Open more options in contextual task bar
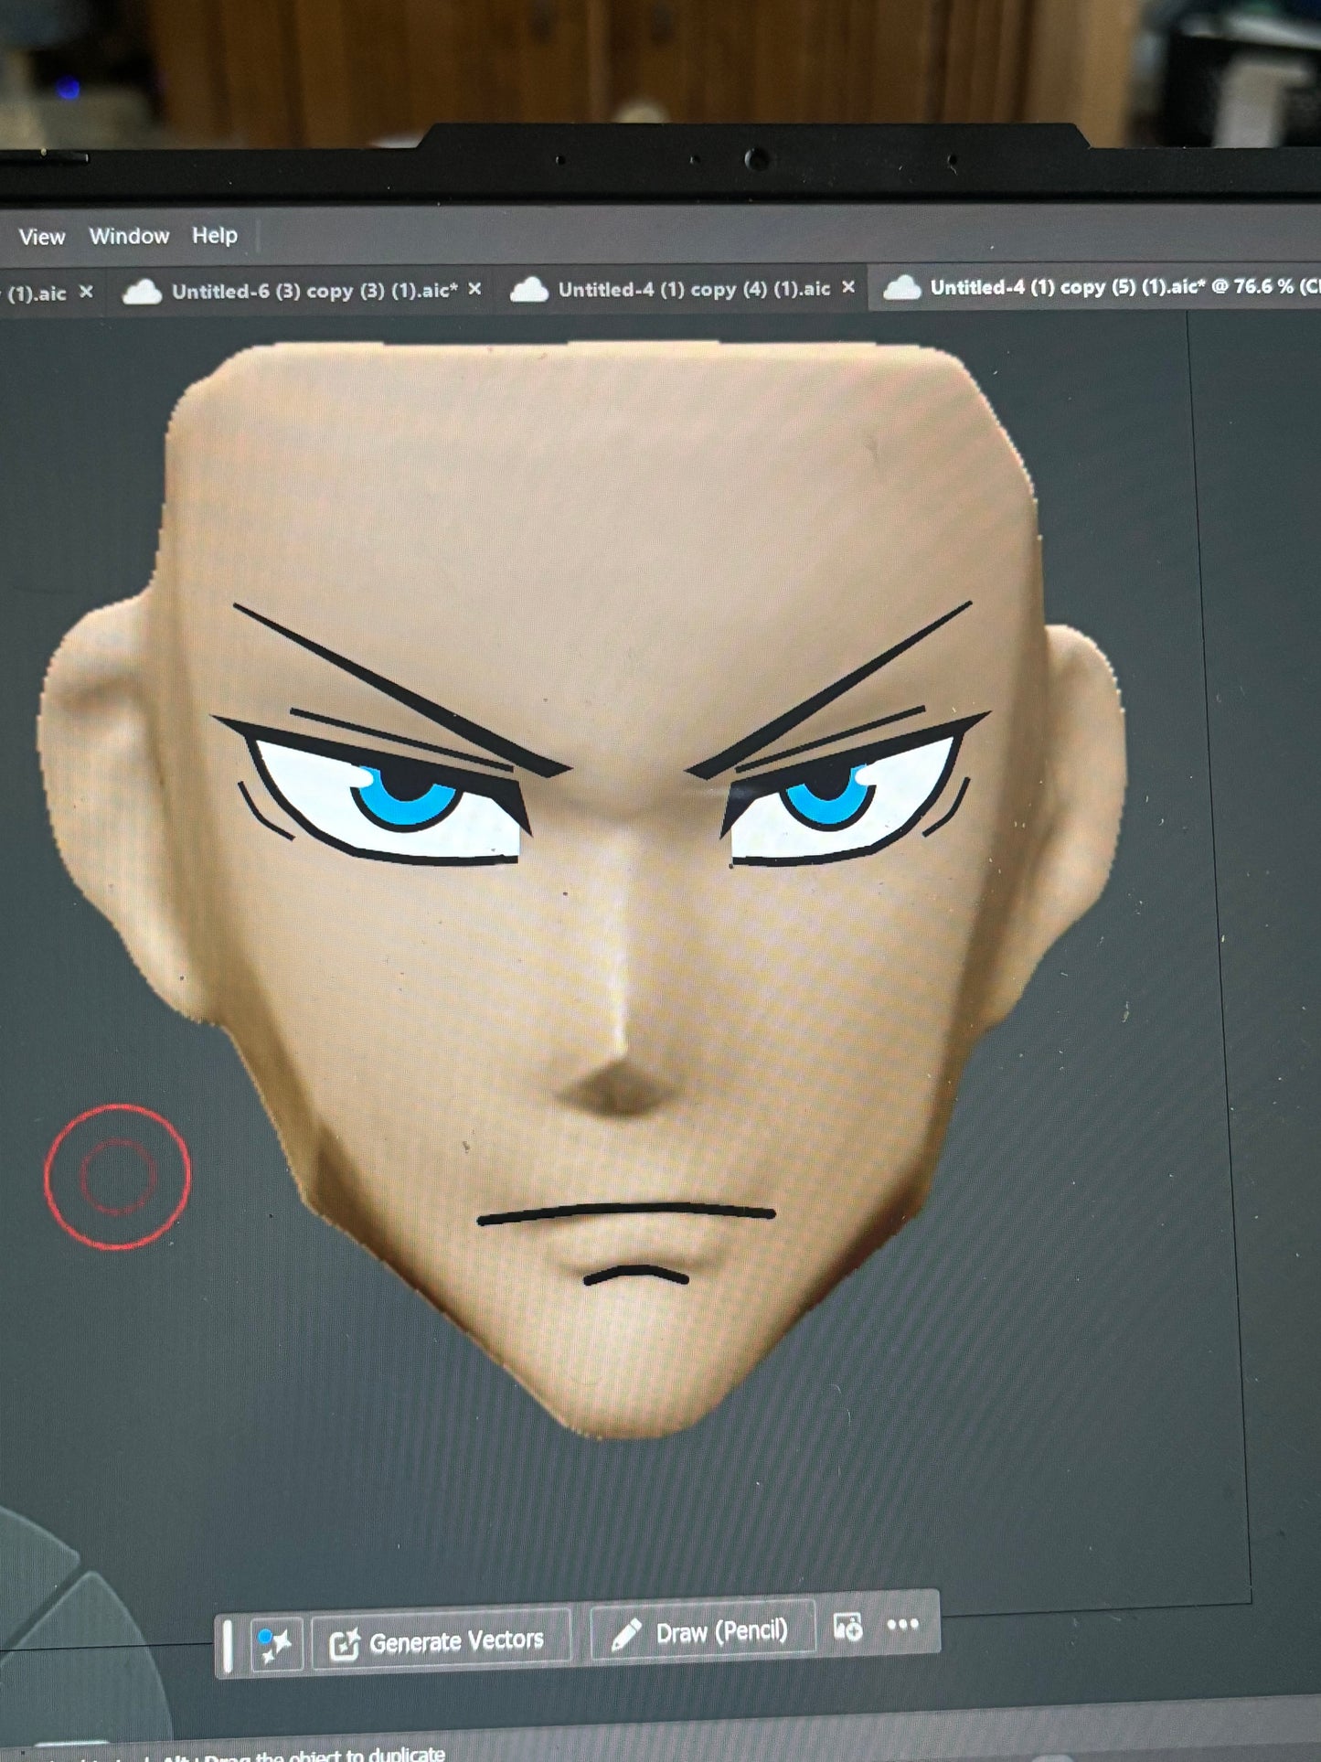 click(902, 1625)
